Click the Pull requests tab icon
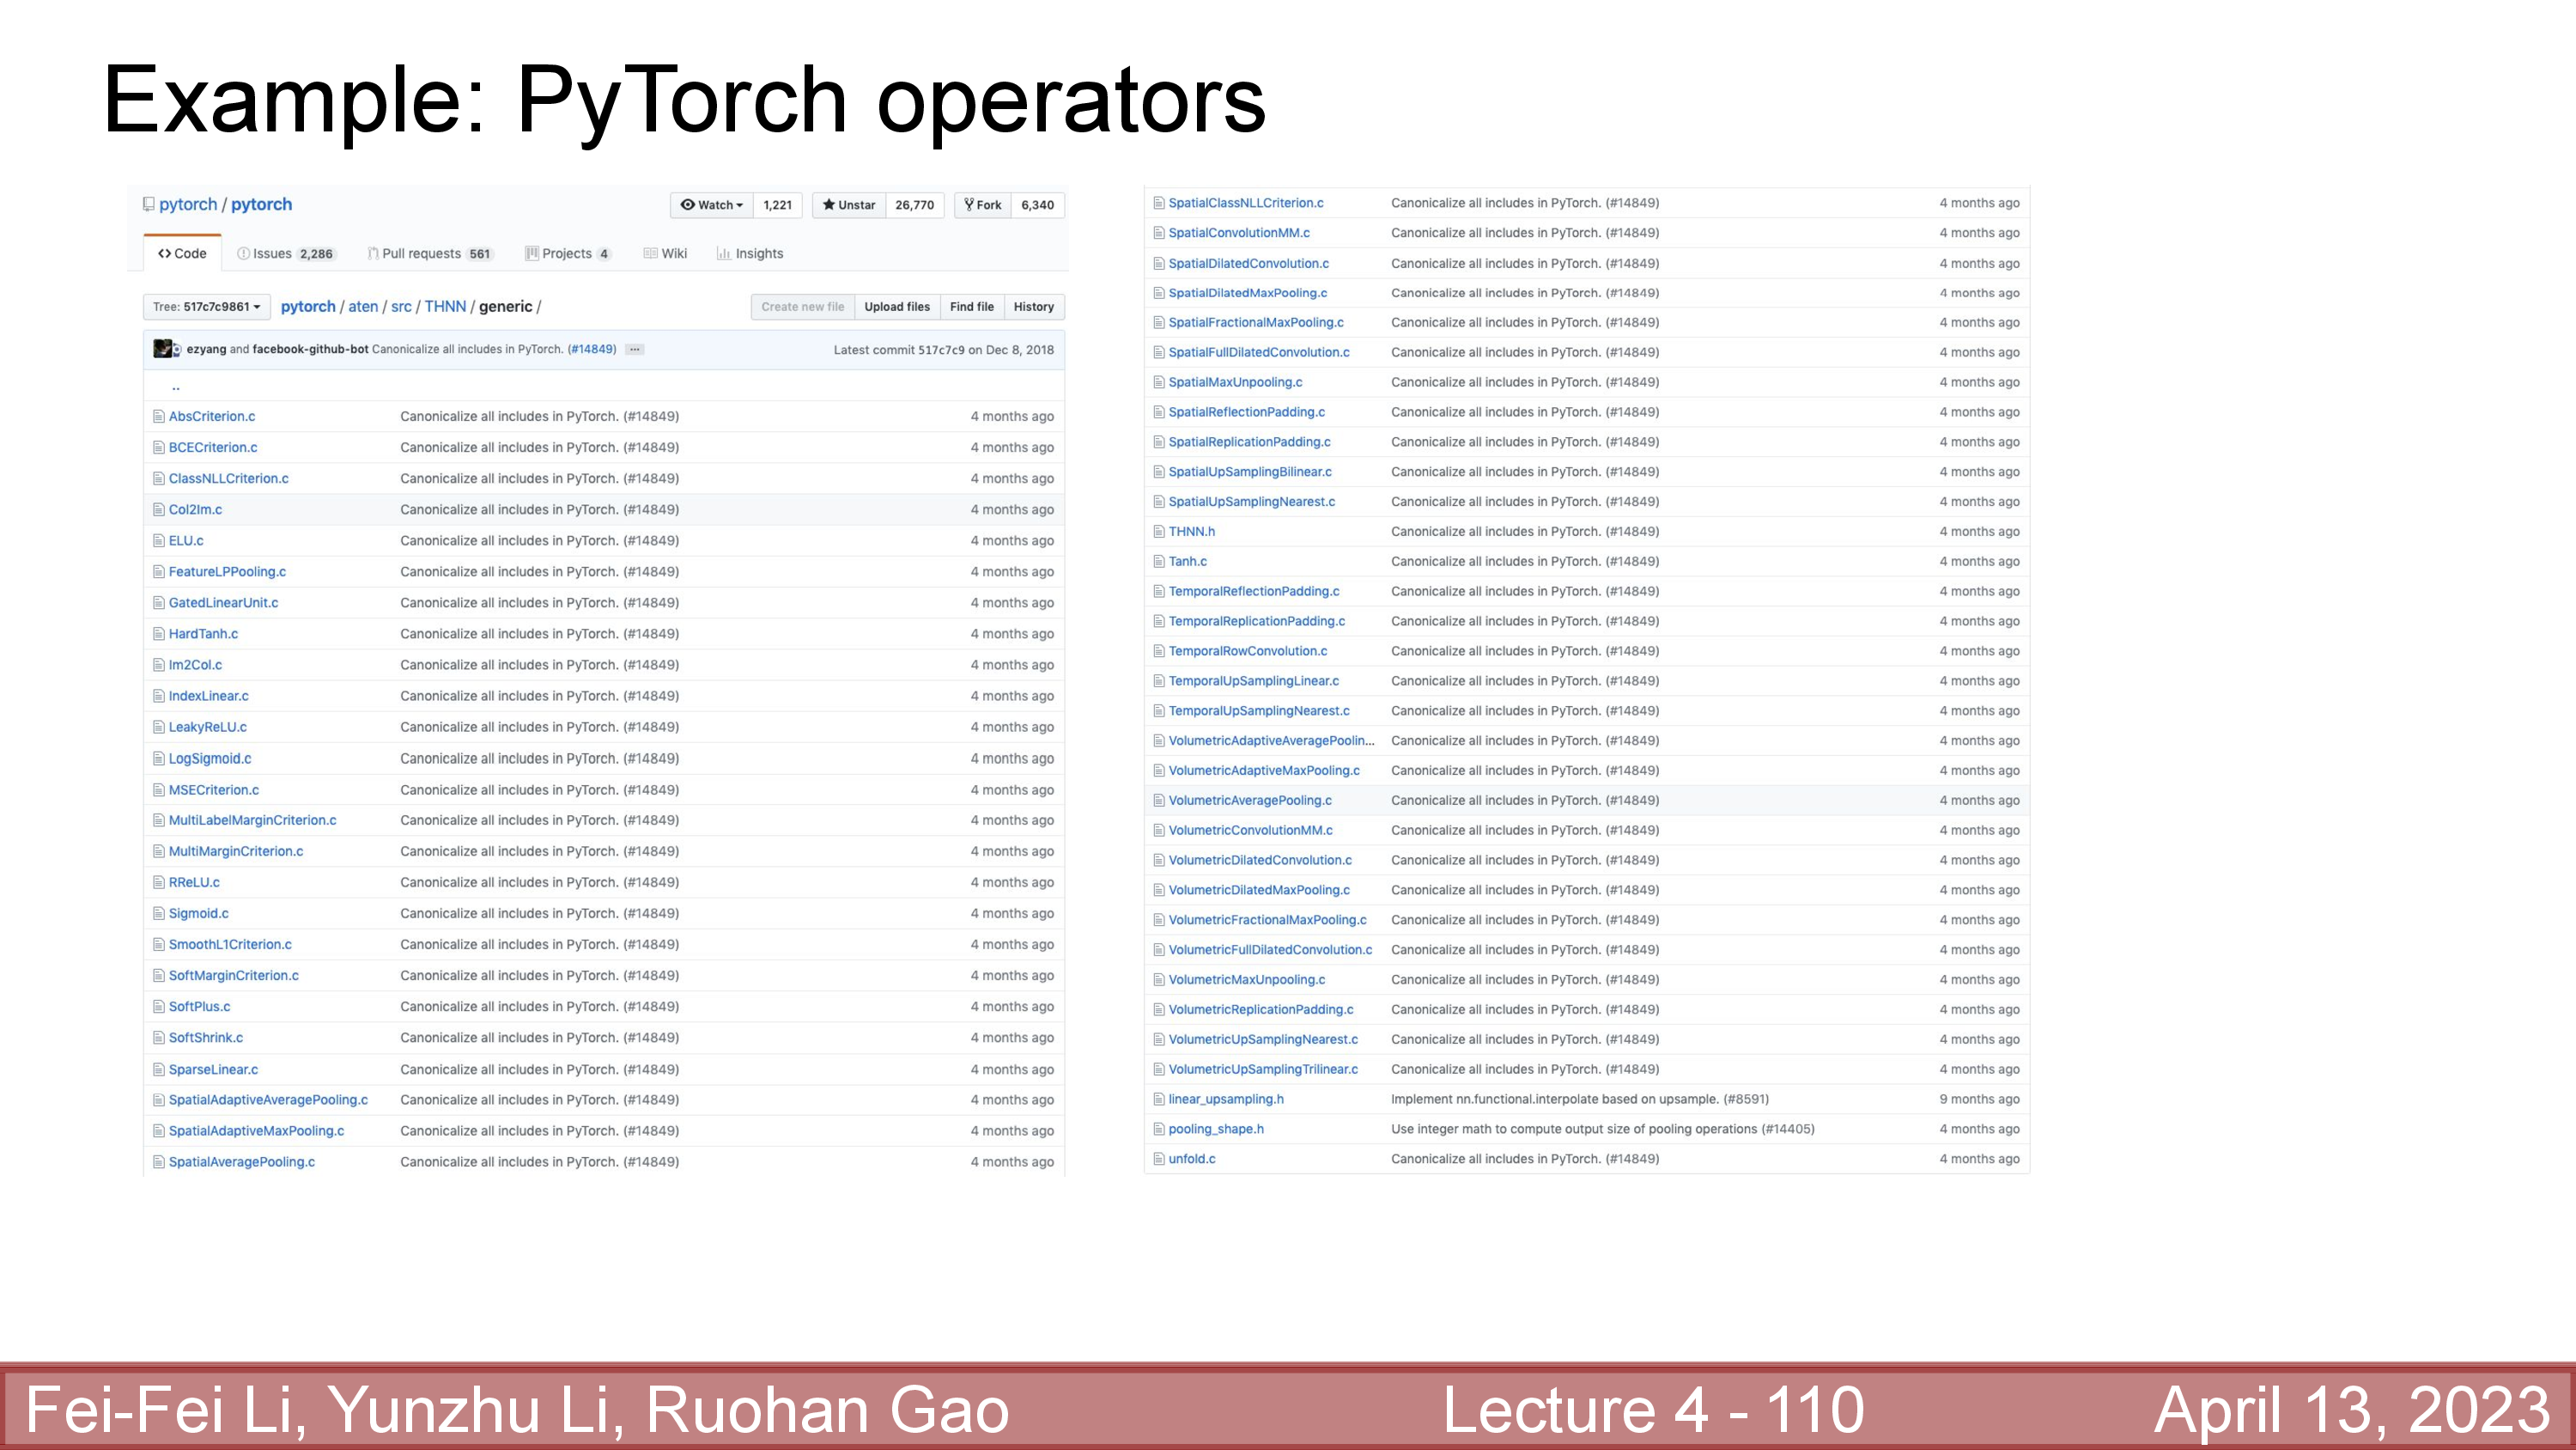2576x1450 pixels. point(373,253)
